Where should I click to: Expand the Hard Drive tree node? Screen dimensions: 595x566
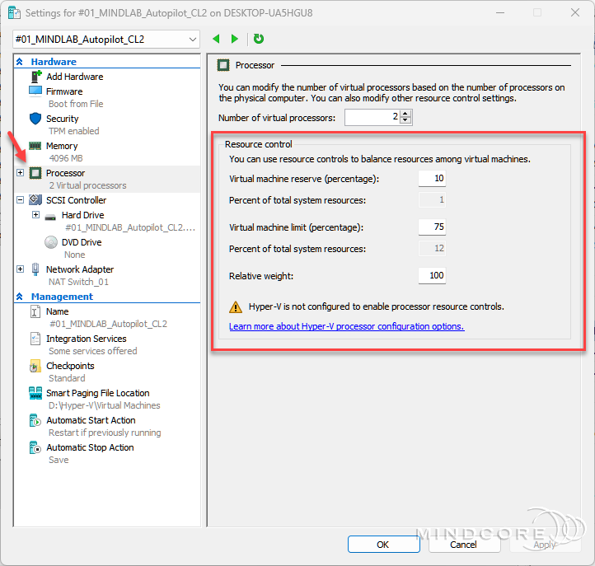35,215
